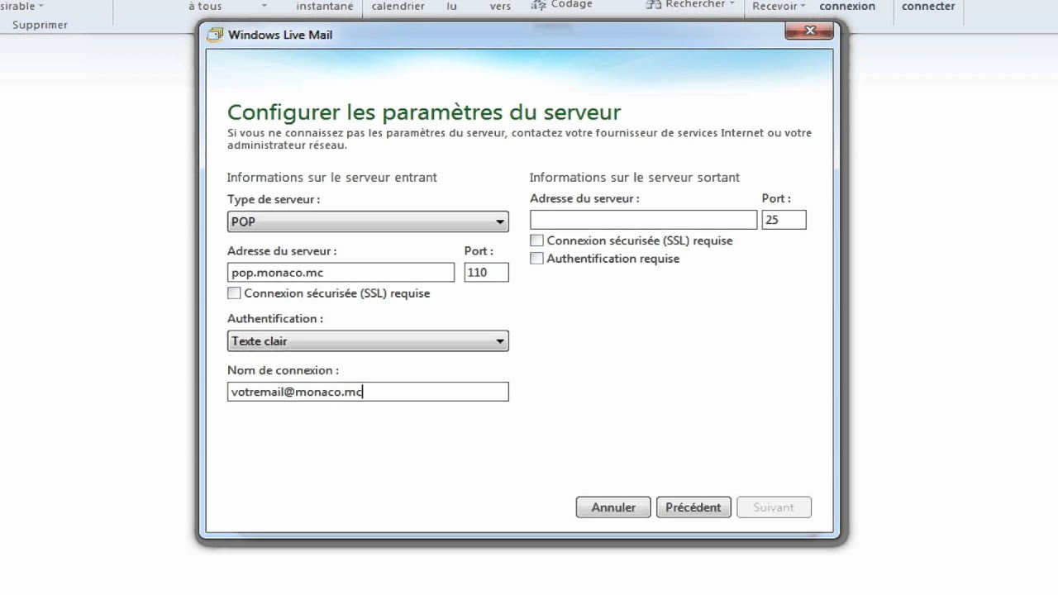This screenshot has height=595, width=1058.
Task: Go back with the Précédent button
Action: point(693,507)
